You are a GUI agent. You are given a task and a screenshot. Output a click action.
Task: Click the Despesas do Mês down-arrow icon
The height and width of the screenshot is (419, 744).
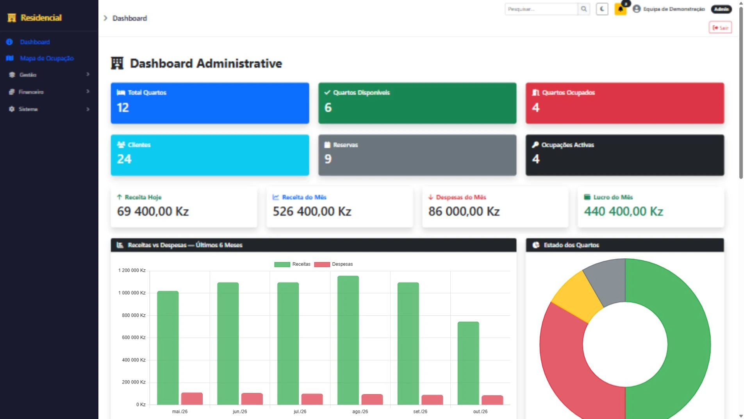pos(431,197)
